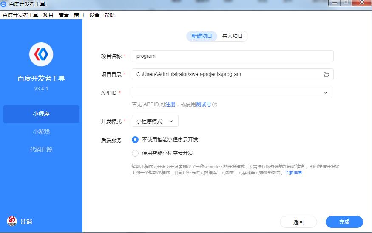The height and width of the screenshot is (233, 372).
Task: Click the 了解详情 link
Action: coord(293,173)
